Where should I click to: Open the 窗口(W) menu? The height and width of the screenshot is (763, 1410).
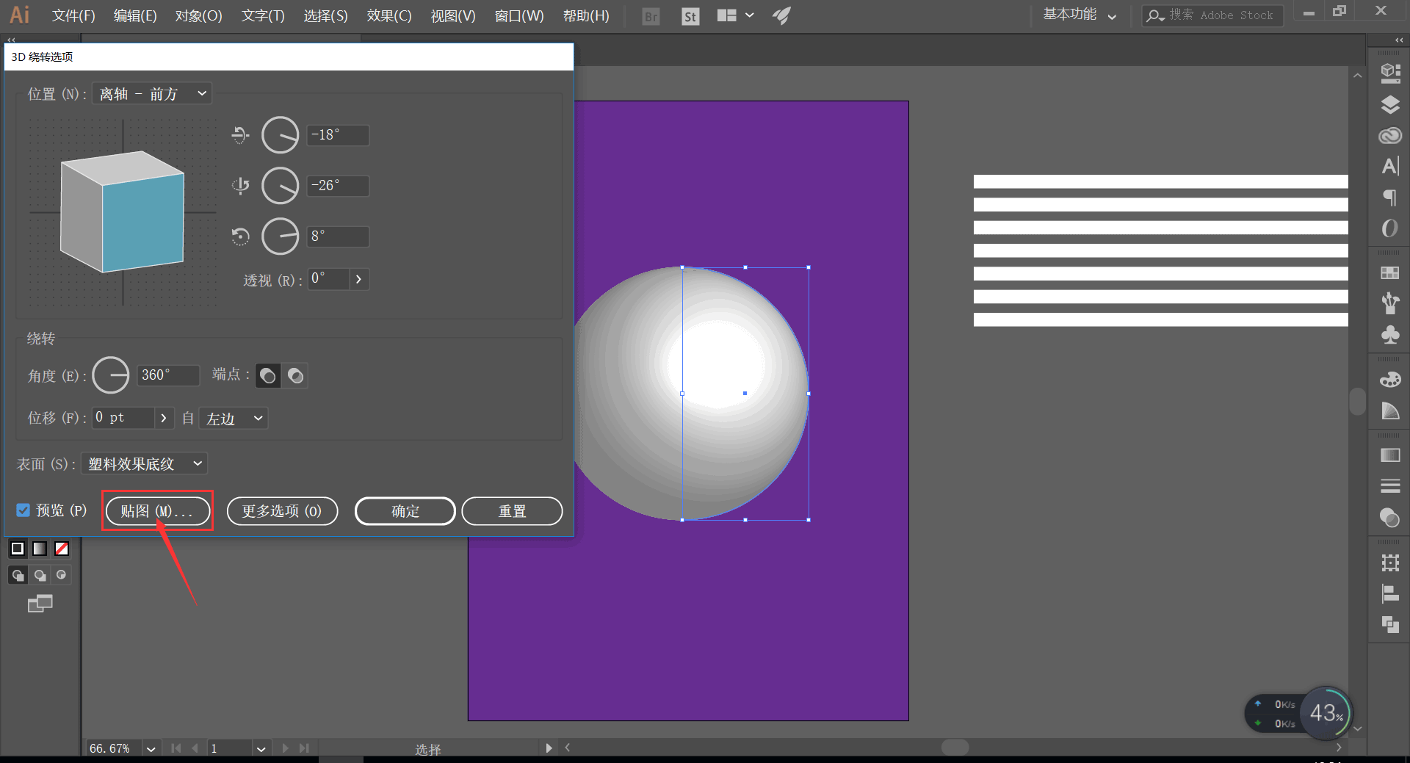pos(519,15)
